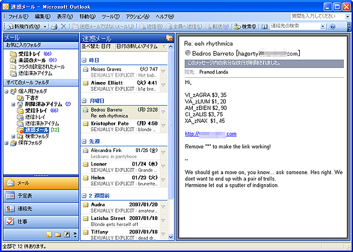The width and height of the screenshot is (353, 252).
Task: Open the ツール menu
Action: click(111, 17)
